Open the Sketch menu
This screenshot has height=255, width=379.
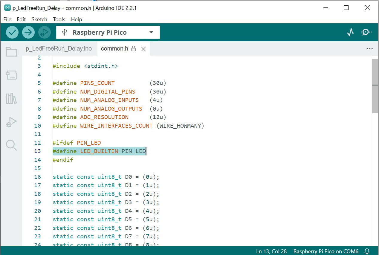point(39,19)
